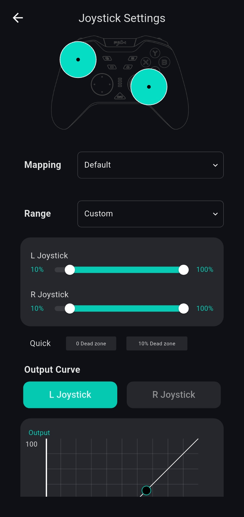Screen dimensions: 244x517
Task: Click the chevron in the Mapping dropdown
Action: (x=215, y=165)
